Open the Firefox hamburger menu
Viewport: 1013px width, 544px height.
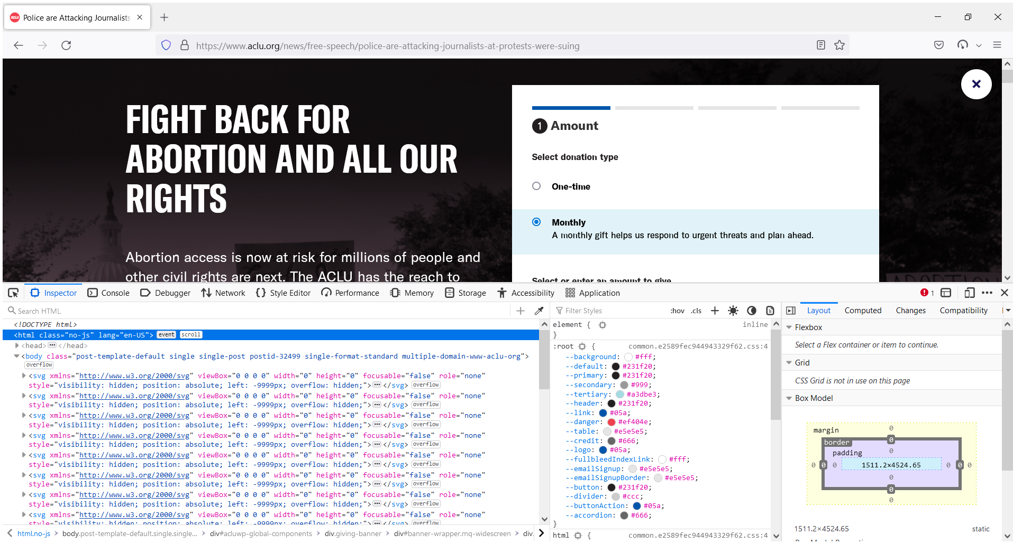[997, 45]
